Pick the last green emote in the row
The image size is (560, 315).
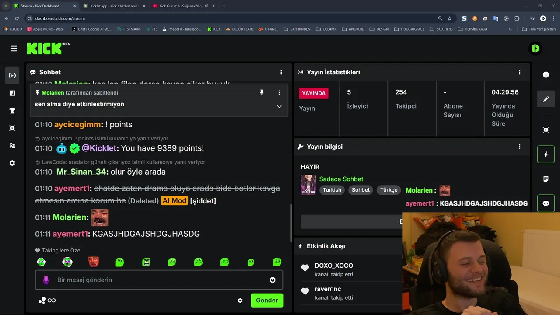(x=277, y=262)
